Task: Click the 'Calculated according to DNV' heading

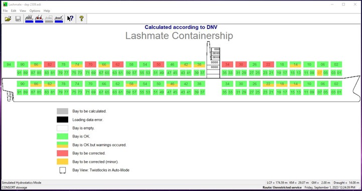Action: click(x=181, y=27)
